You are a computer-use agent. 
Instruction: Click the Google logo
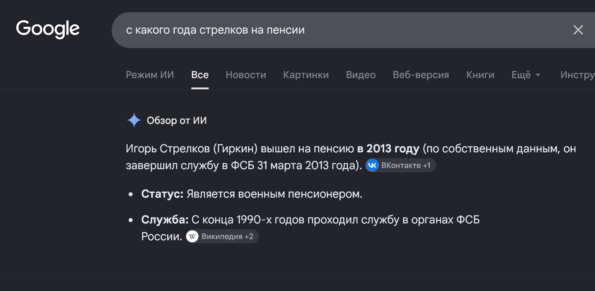[x=48, y=29]
